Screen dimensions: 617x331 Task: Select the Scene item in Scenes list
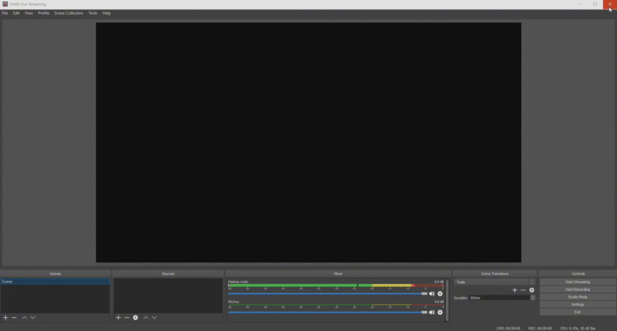pos(54,282)
